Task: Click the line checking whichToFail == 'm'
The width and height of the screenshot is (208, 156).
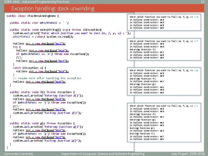Action: point(53,54)
